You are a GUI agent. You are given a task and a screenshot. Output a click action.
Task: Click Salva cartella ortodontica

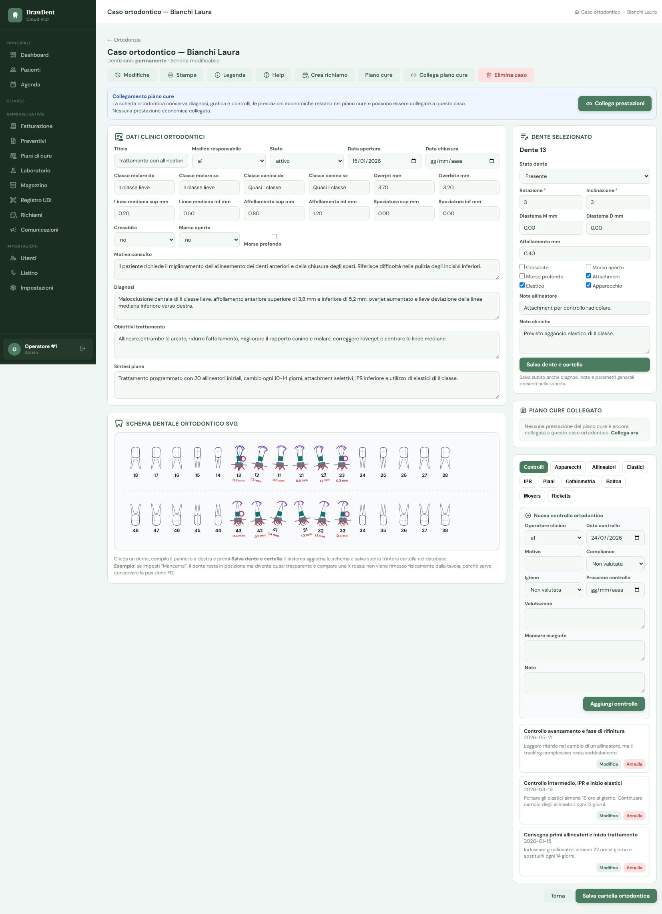coord(616,896)
